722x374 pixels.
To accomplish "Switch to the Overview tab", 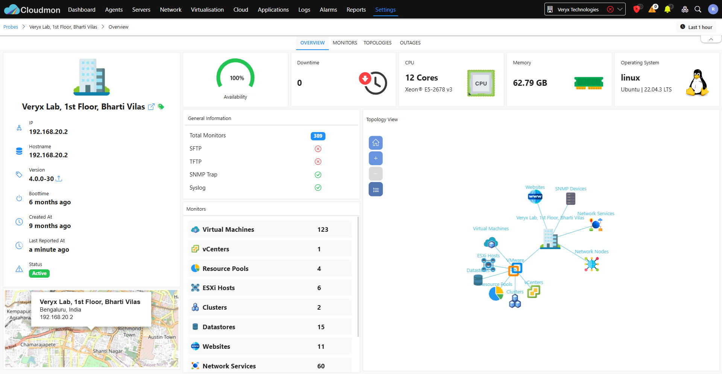I will coord(312,43).
